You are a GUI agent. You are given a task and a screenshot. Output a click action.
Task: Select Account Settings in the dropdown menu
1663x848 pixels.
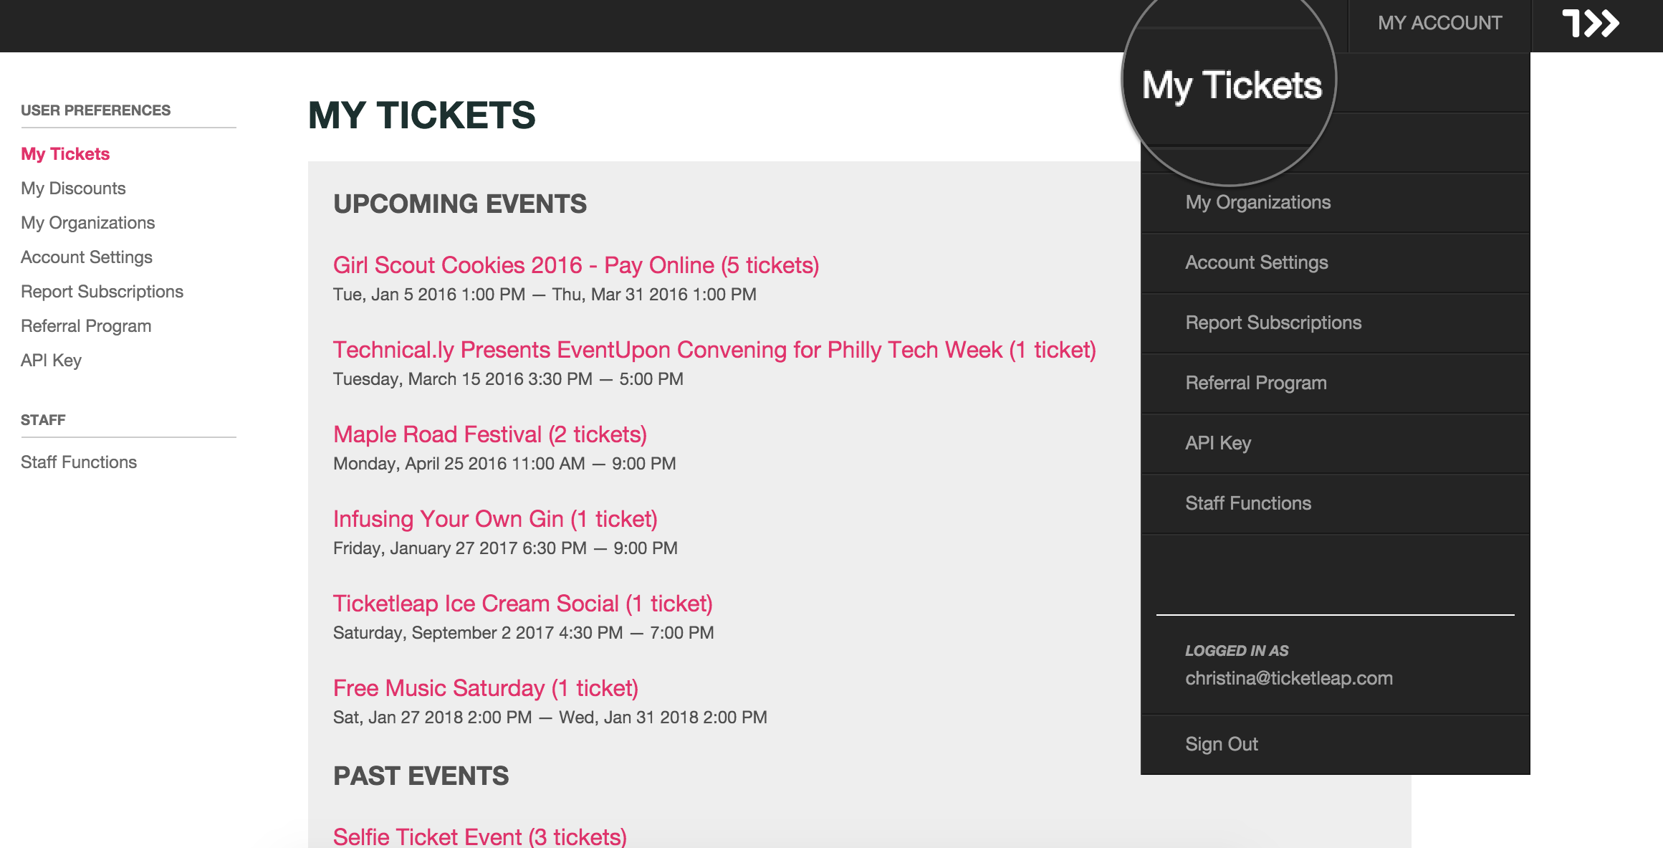point(1255,262)
